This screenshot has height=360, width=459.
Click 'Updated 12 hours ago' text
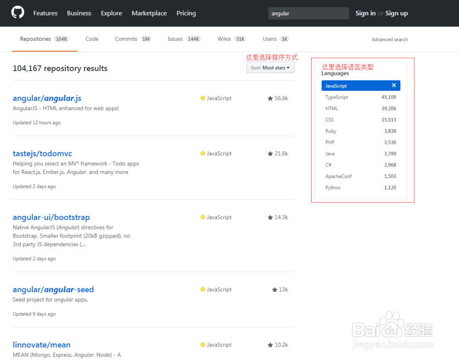click(37, 123)
